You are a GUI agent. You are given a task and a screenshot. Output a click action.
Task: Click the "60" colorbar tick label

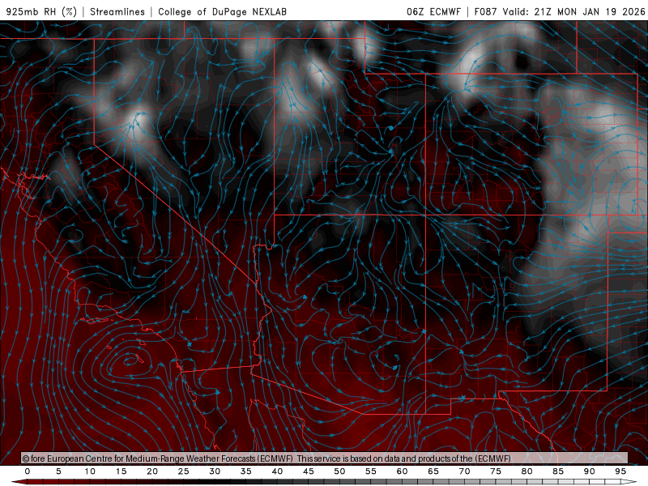(402, 471)
